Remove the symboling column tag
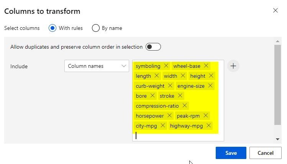 166,66
